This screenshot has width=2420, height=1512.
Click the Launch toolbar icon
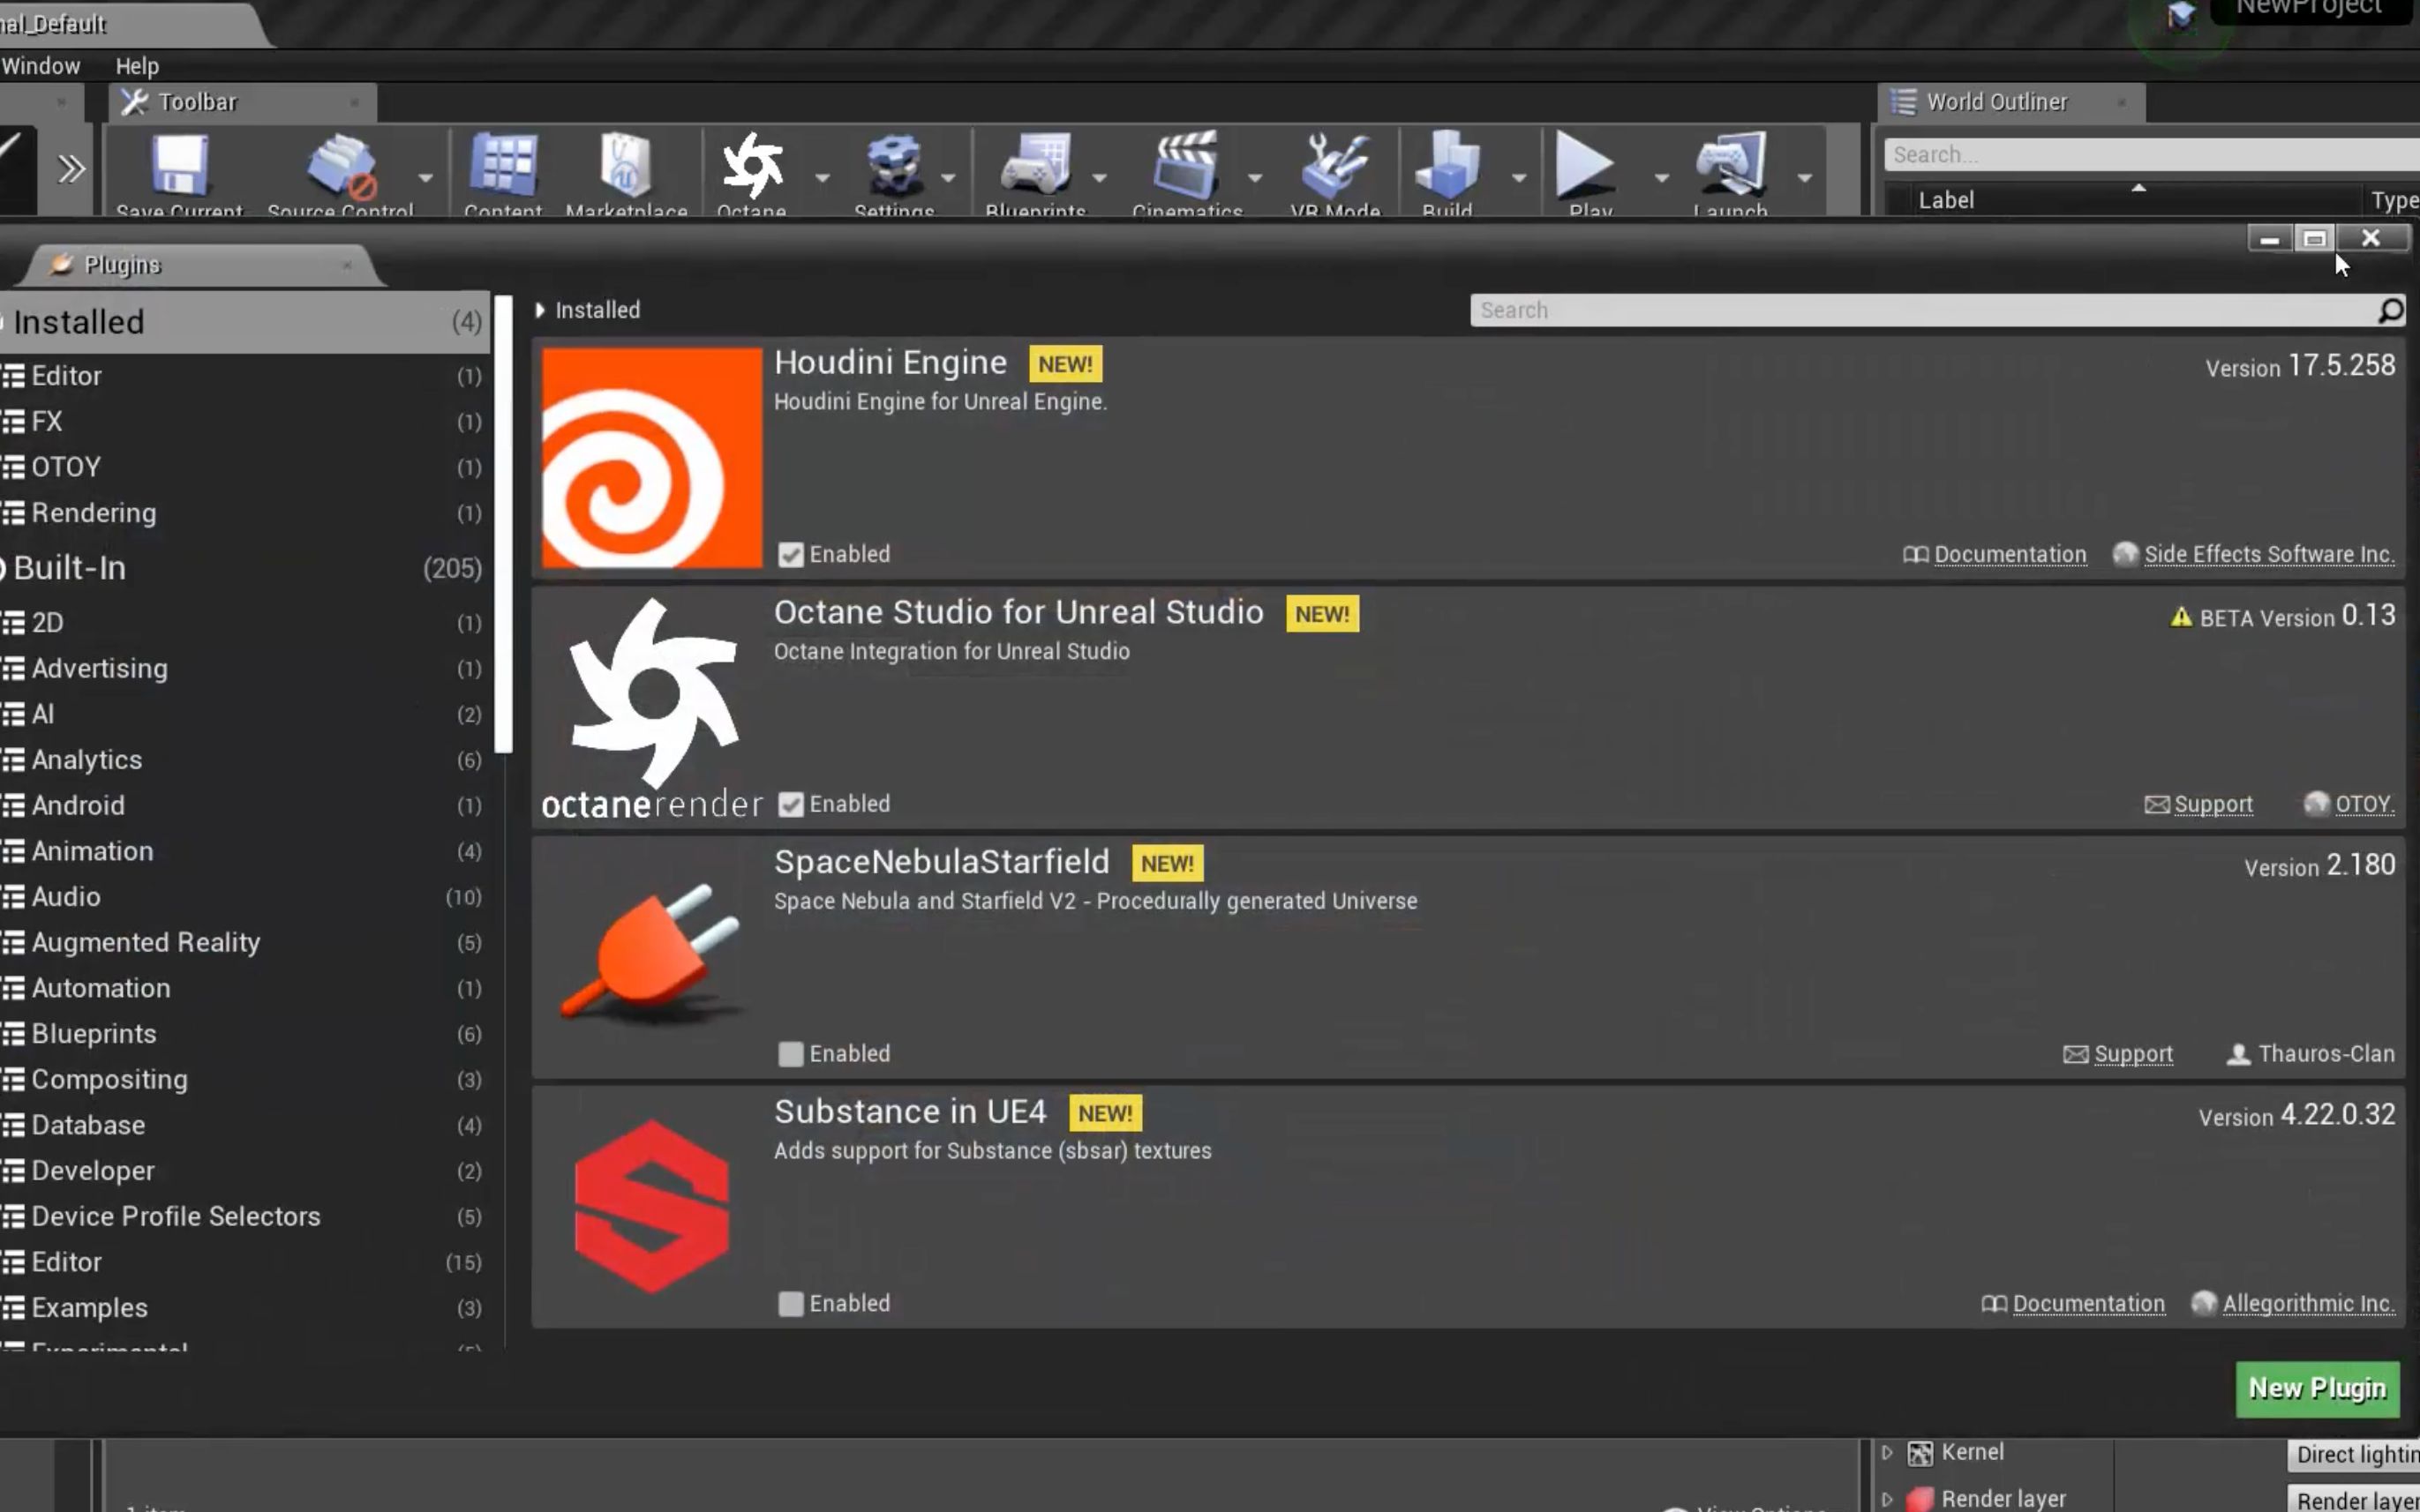pyautogui.click(x=1731, y=164)
